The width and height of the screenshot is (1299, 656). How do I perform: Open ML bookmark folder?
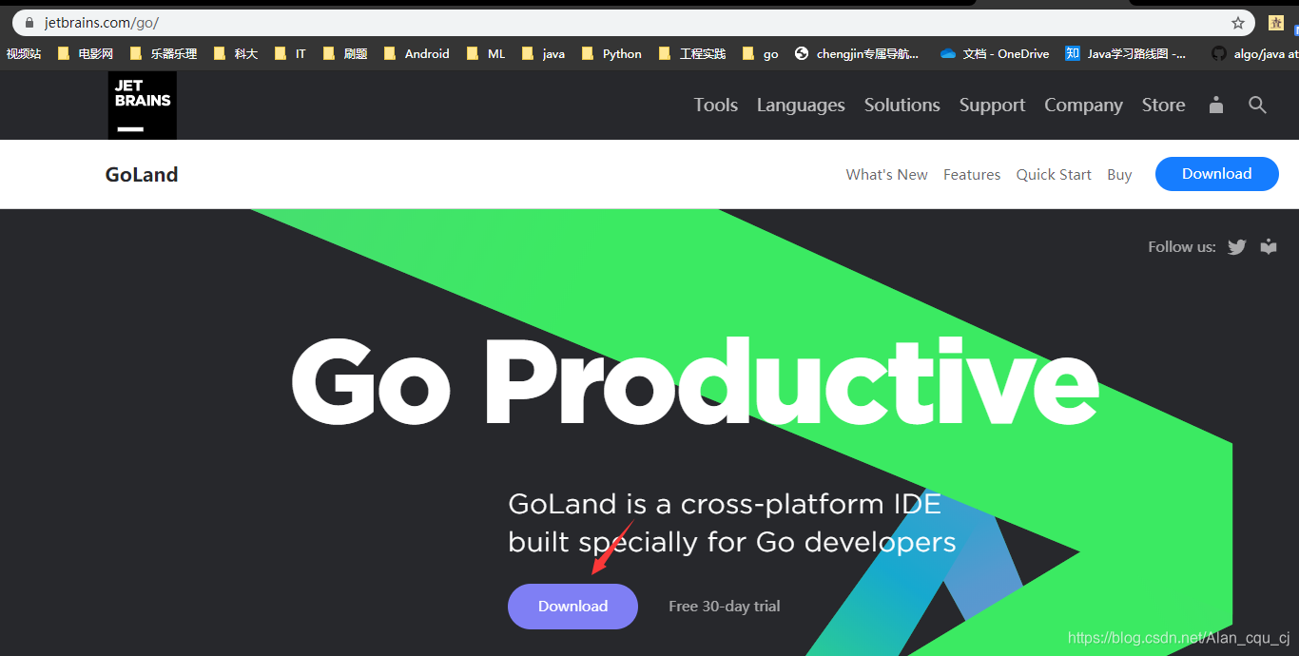tap(486, 54)
